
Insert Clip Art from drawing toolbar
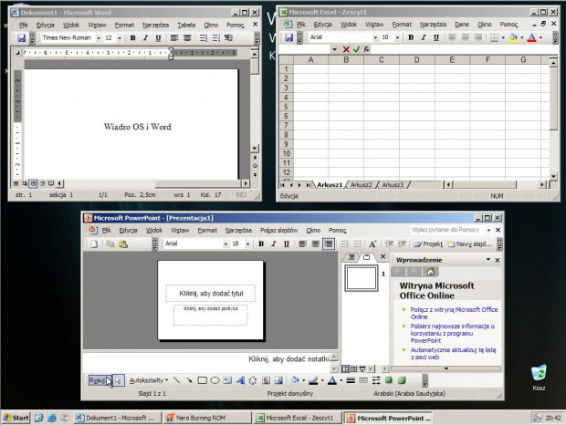coord(266,380)
